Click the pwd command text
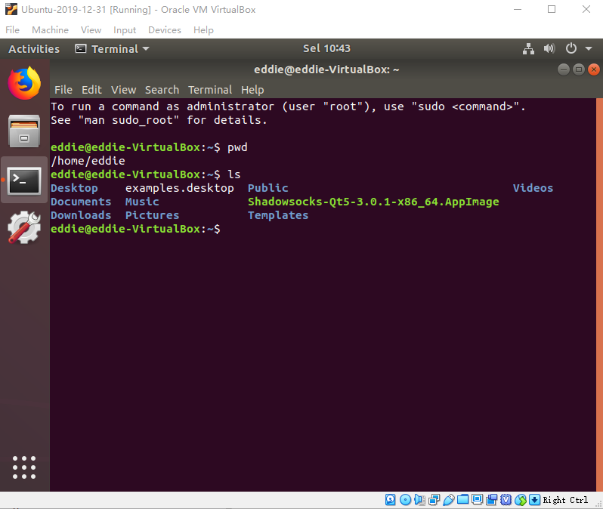The width and height of the screenshot is (603, 509). tap(237, 147)
